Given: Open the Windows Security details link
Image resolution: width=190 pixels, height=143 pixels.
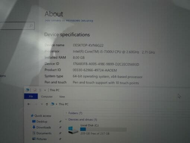Looking at the screenshot, I should pos(69,20).
